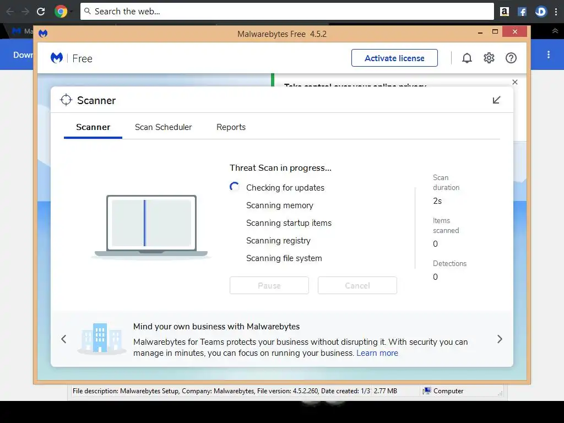Open the browser three-dot menu
This screenshot has height=423, width=564.
pyautogui.click(x=556, y=12)
